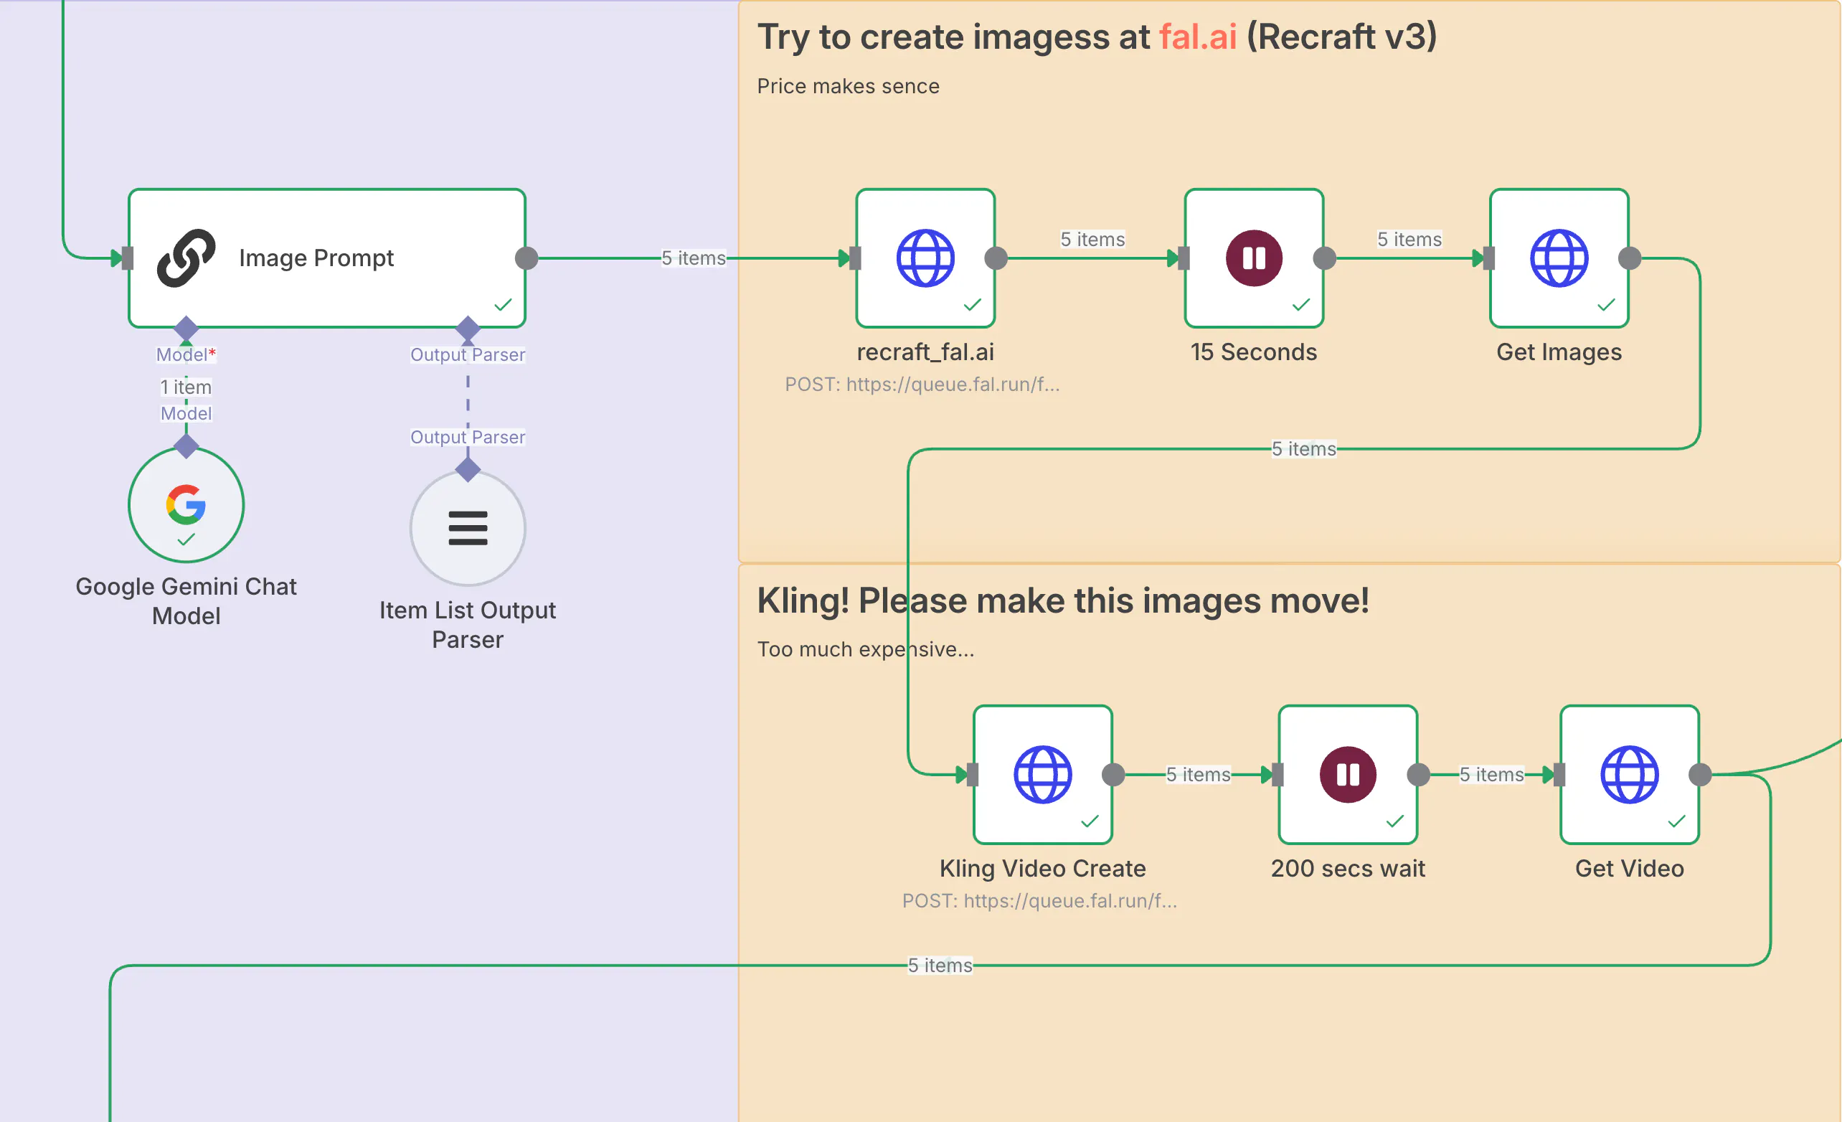Image resolution: width=1842 pixels, height=1122 pixels.
Task: Select the Get Images HTTP node
Action: coord(1559,258)
